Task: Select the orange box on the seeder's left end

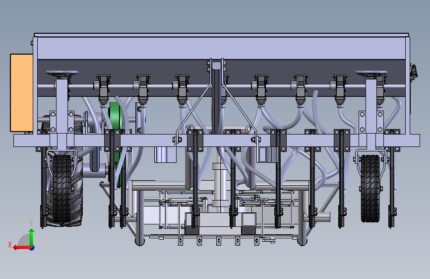Action: (x=21, y=93)
